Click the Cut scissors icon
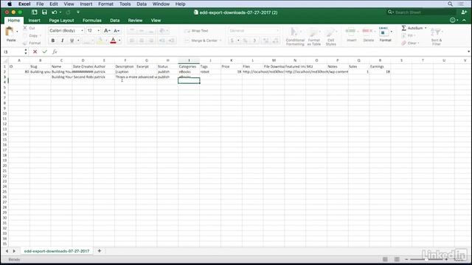Image resolution: width=472 pixels, height=265 pixels. click(25, 28)
